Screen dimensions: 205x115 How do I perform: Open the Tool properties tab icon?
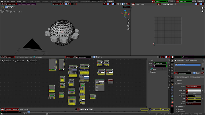(172, 61)
